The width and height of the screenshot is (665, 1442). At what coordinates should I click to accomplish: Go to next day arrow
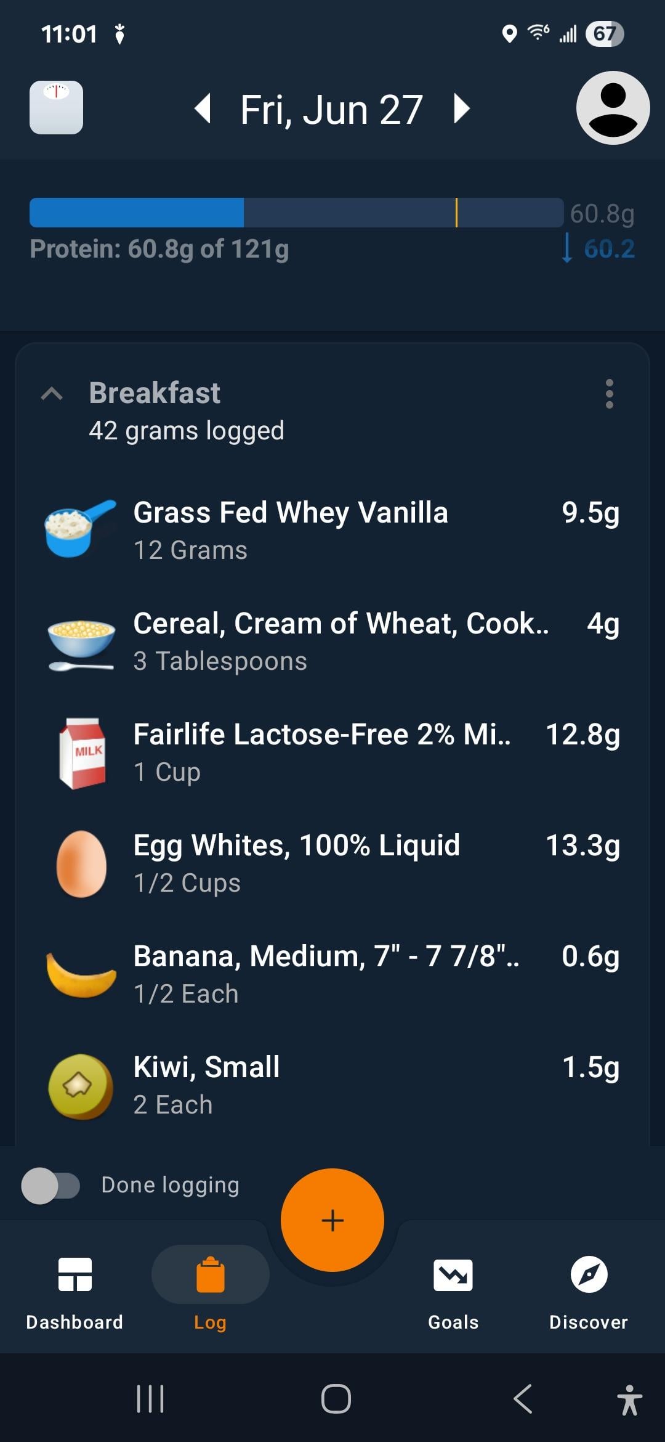461,108
